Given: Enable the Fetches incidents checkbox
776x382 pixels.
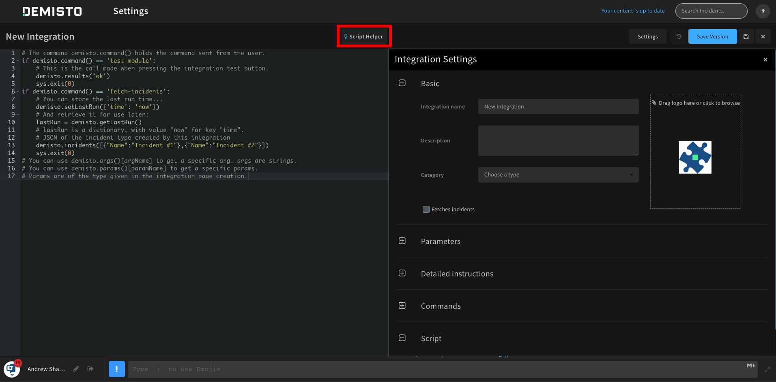Looking at the screenshot, I should point(426,209).
